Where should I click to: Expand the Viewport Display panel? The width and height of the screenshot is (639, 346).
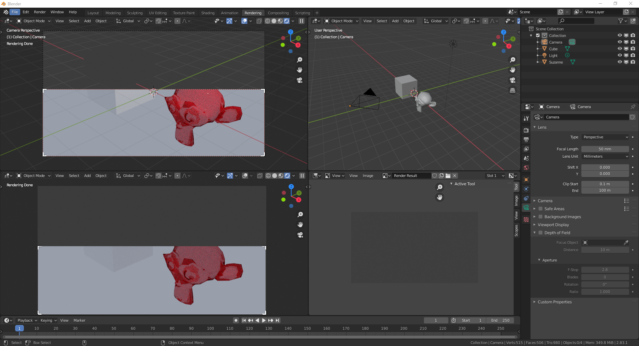pyautogui.click(x=553, y=225)
